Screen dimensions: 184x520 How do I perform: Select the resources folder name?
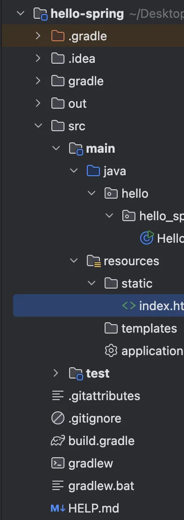click(x=132, y=261)
